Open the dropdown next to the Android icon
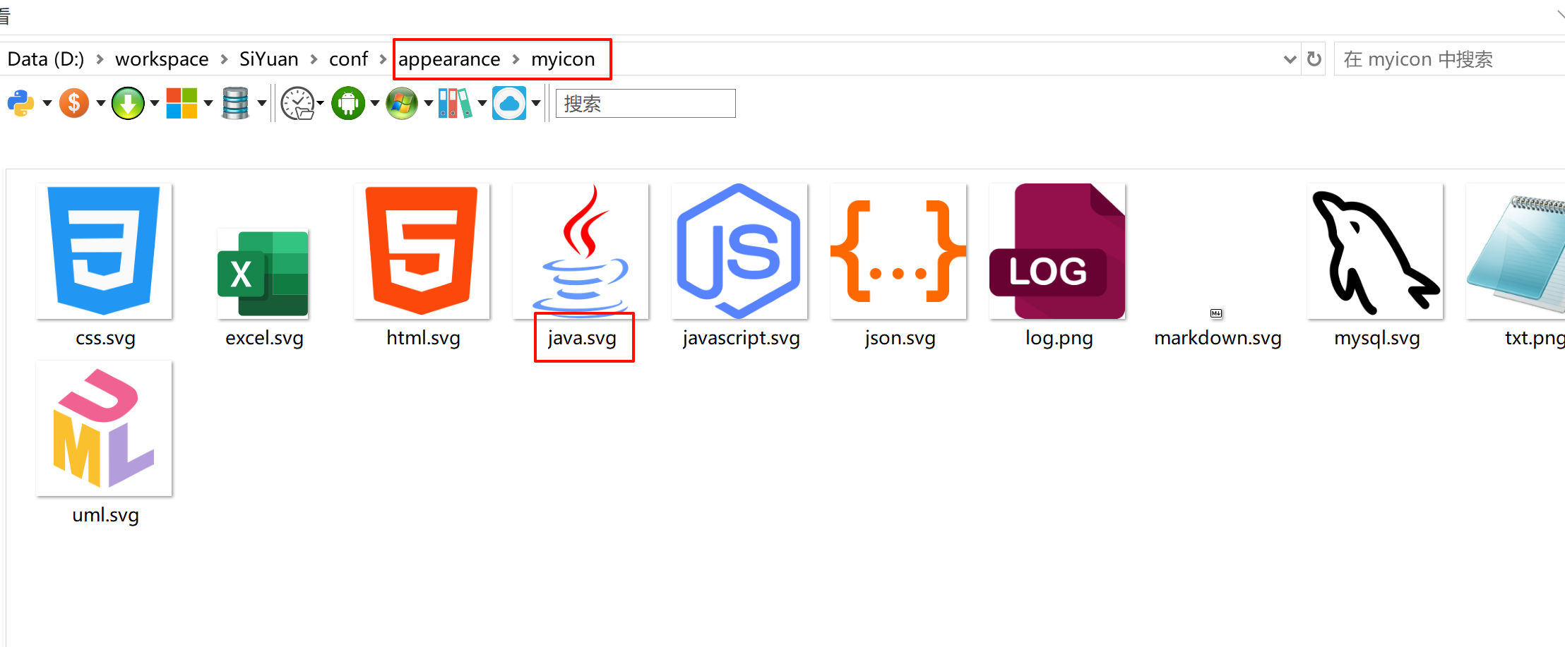 [374, 104]
